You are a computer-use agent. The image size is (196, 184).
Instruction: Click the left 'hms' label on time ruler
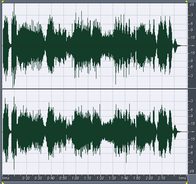(x=6, y=178)
